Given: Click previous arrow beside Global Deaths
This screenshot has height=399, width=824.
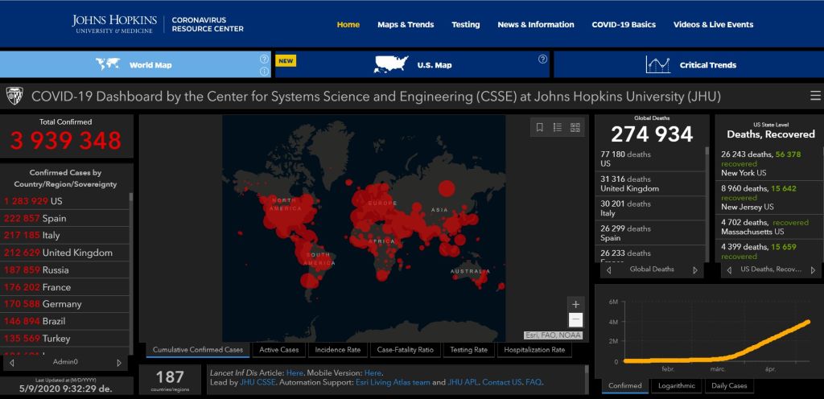Looking at the screenshot, I should (x=609, y=269).
